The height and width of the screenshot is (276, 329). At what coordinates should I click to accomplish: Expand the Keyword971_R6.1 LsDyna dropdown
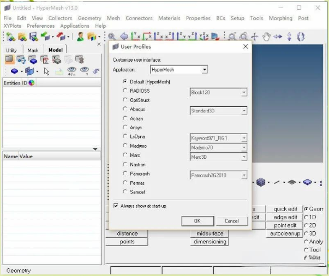tap(243, 139)
